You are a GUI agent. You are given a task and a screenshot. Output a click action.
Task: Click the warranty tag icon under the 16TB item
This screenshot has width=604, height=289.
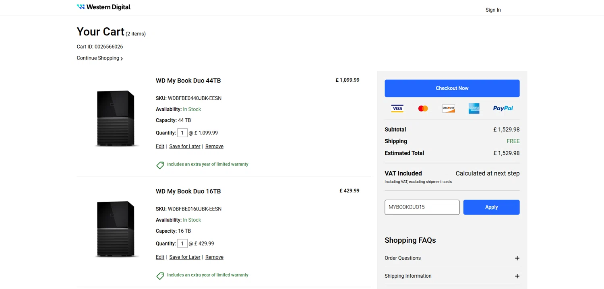[x=160, y=276]
